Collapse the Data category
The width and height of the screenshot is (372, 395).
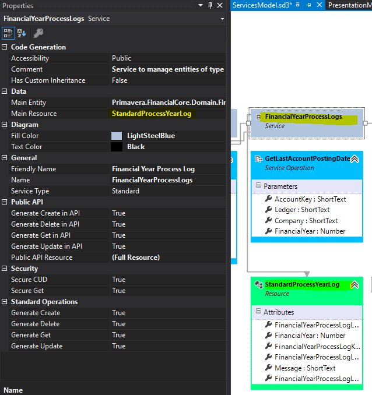click(x=5, y=91)
